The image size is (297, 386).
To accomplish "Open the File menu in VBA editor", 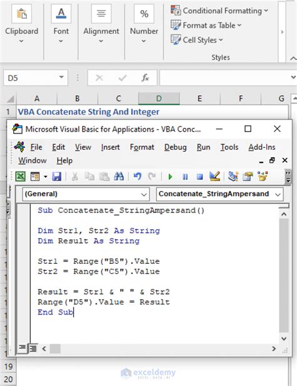I will (x=36, y=147).
